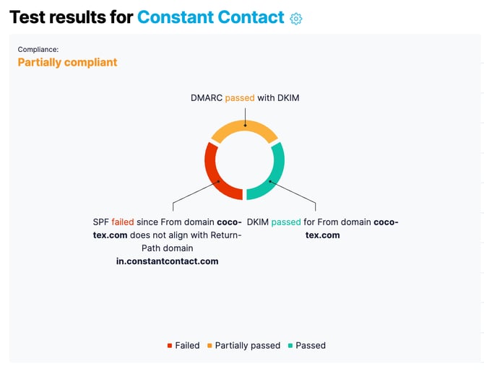Viewport: 484px width, 371px height.
Task: Open the settings gear next to Constant Contact
Action: point(295,19)
